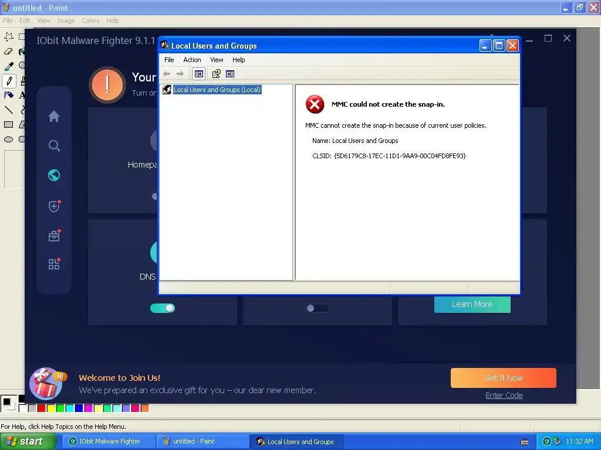Open IObit Action Center grid icon

click(54, 264)
